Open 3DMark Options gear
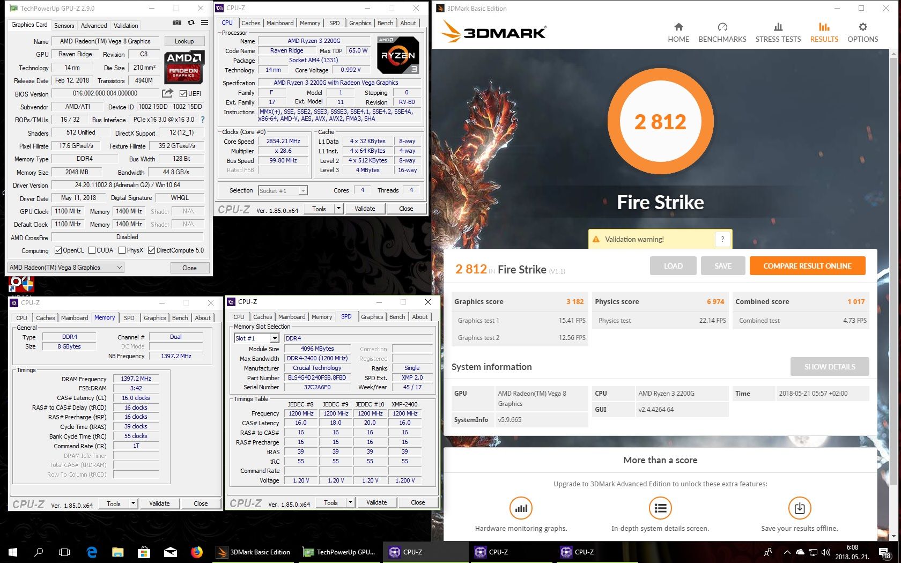This screenshot has width=901, height=563. click(x=863, y=33)
